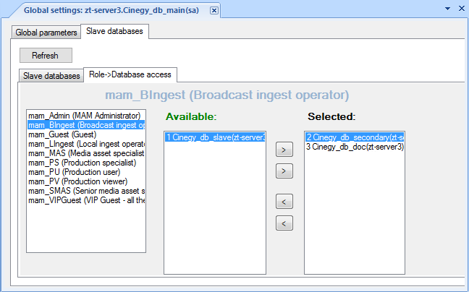
Task: Click the bottommost '<' arrow button
Action: coord(284,223)
